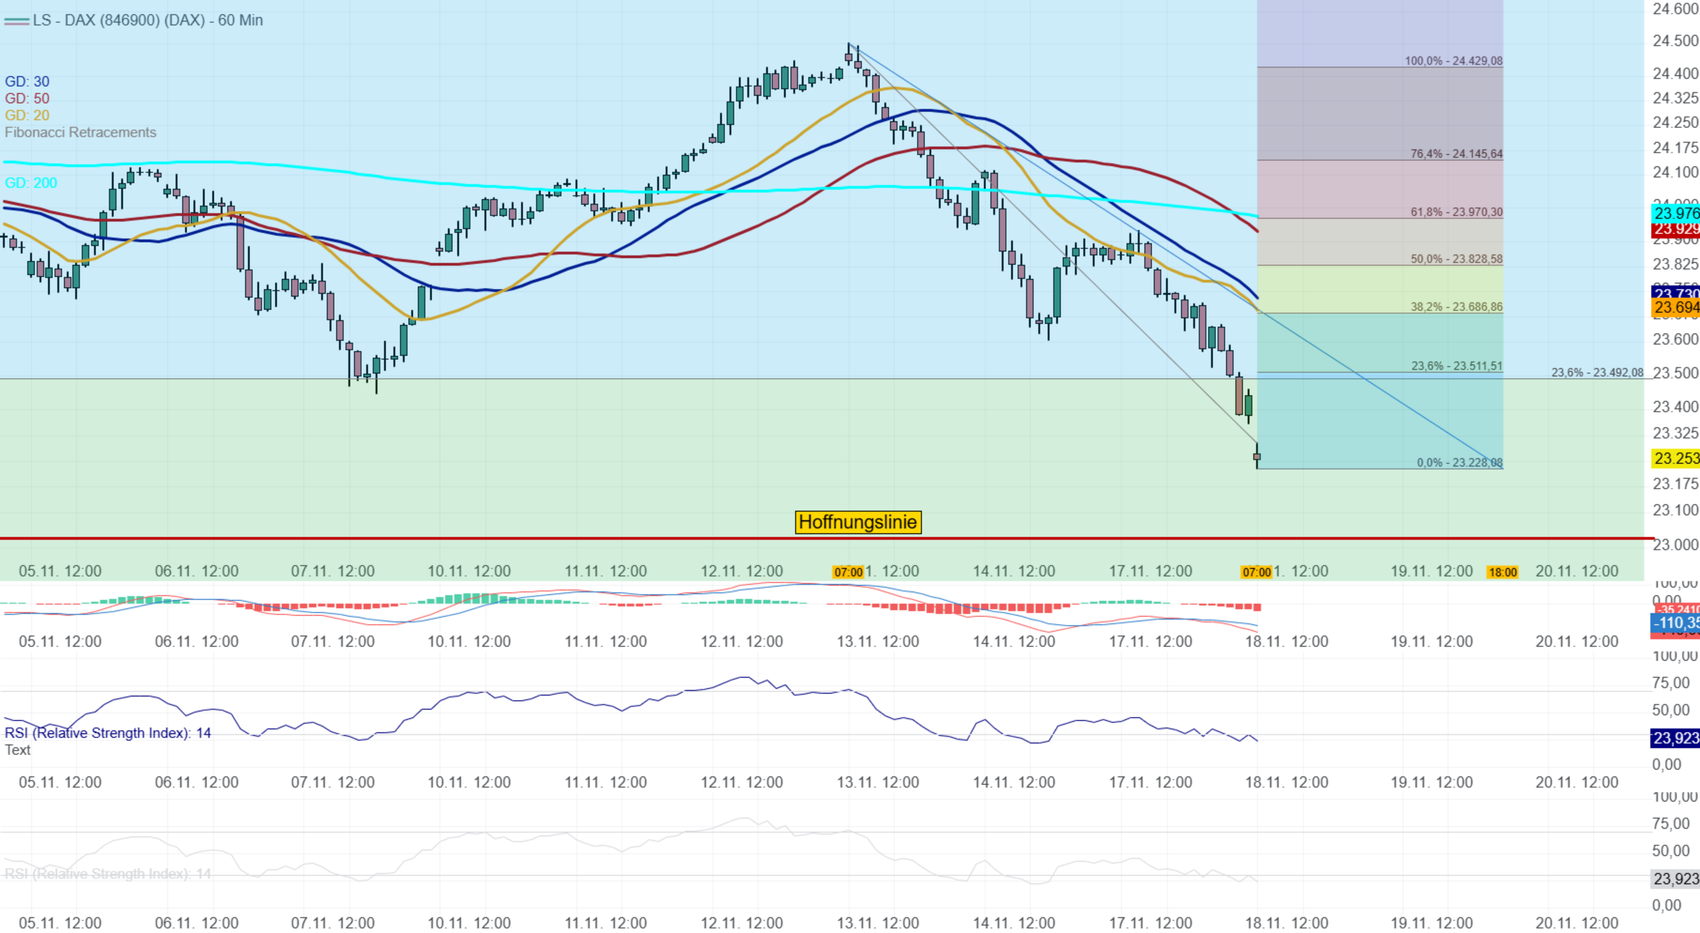Click the 23,6% - 23.492,08 horizontal level label
Screen dimensions: 1700x933
point(1596,372)
